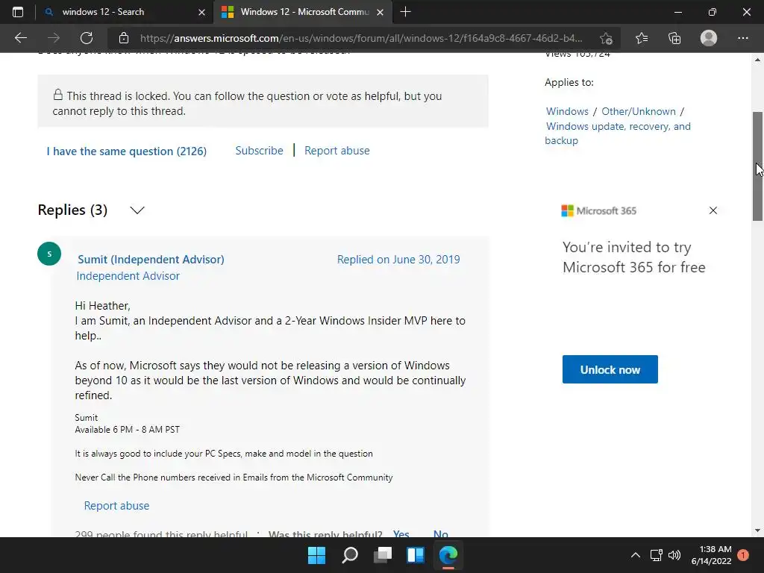The width and height of the screenshot is (764, 573).
Task: Open the clock showing 1:38 AM
Action: pyautogui.click(x=711, y=555)
